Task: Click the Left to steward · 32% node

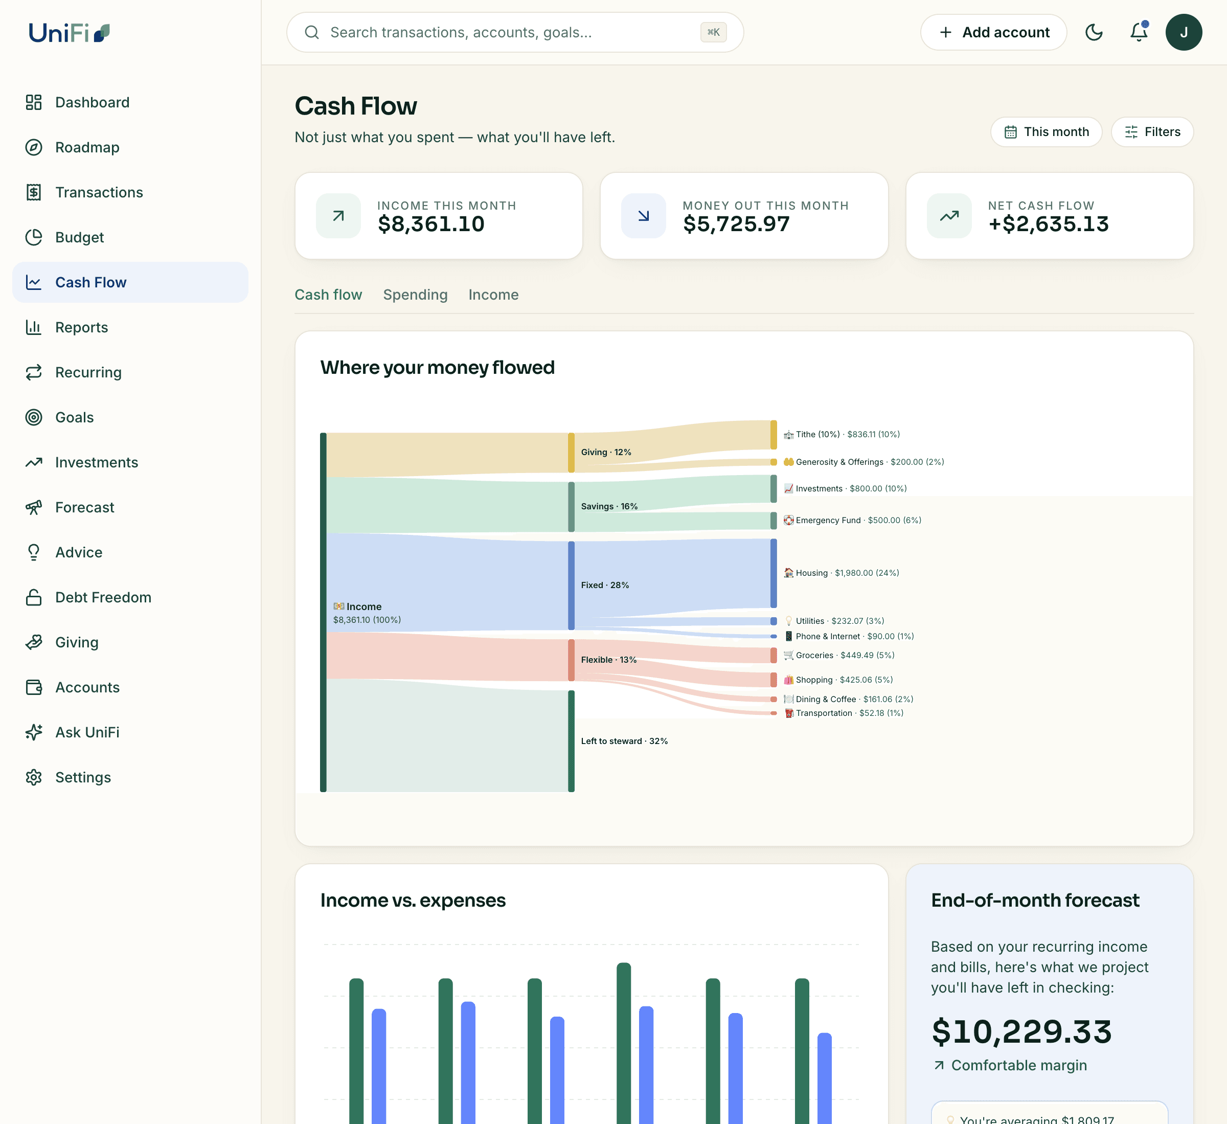Action: pyautogui.click(x=571, y=741)
